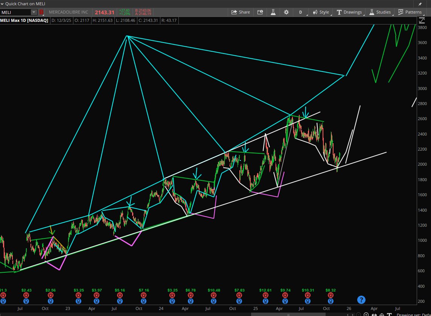Open the red symbol link color selector
This screenshot has height=316, width=431.
pyautogui.click(x=41, y=12)
